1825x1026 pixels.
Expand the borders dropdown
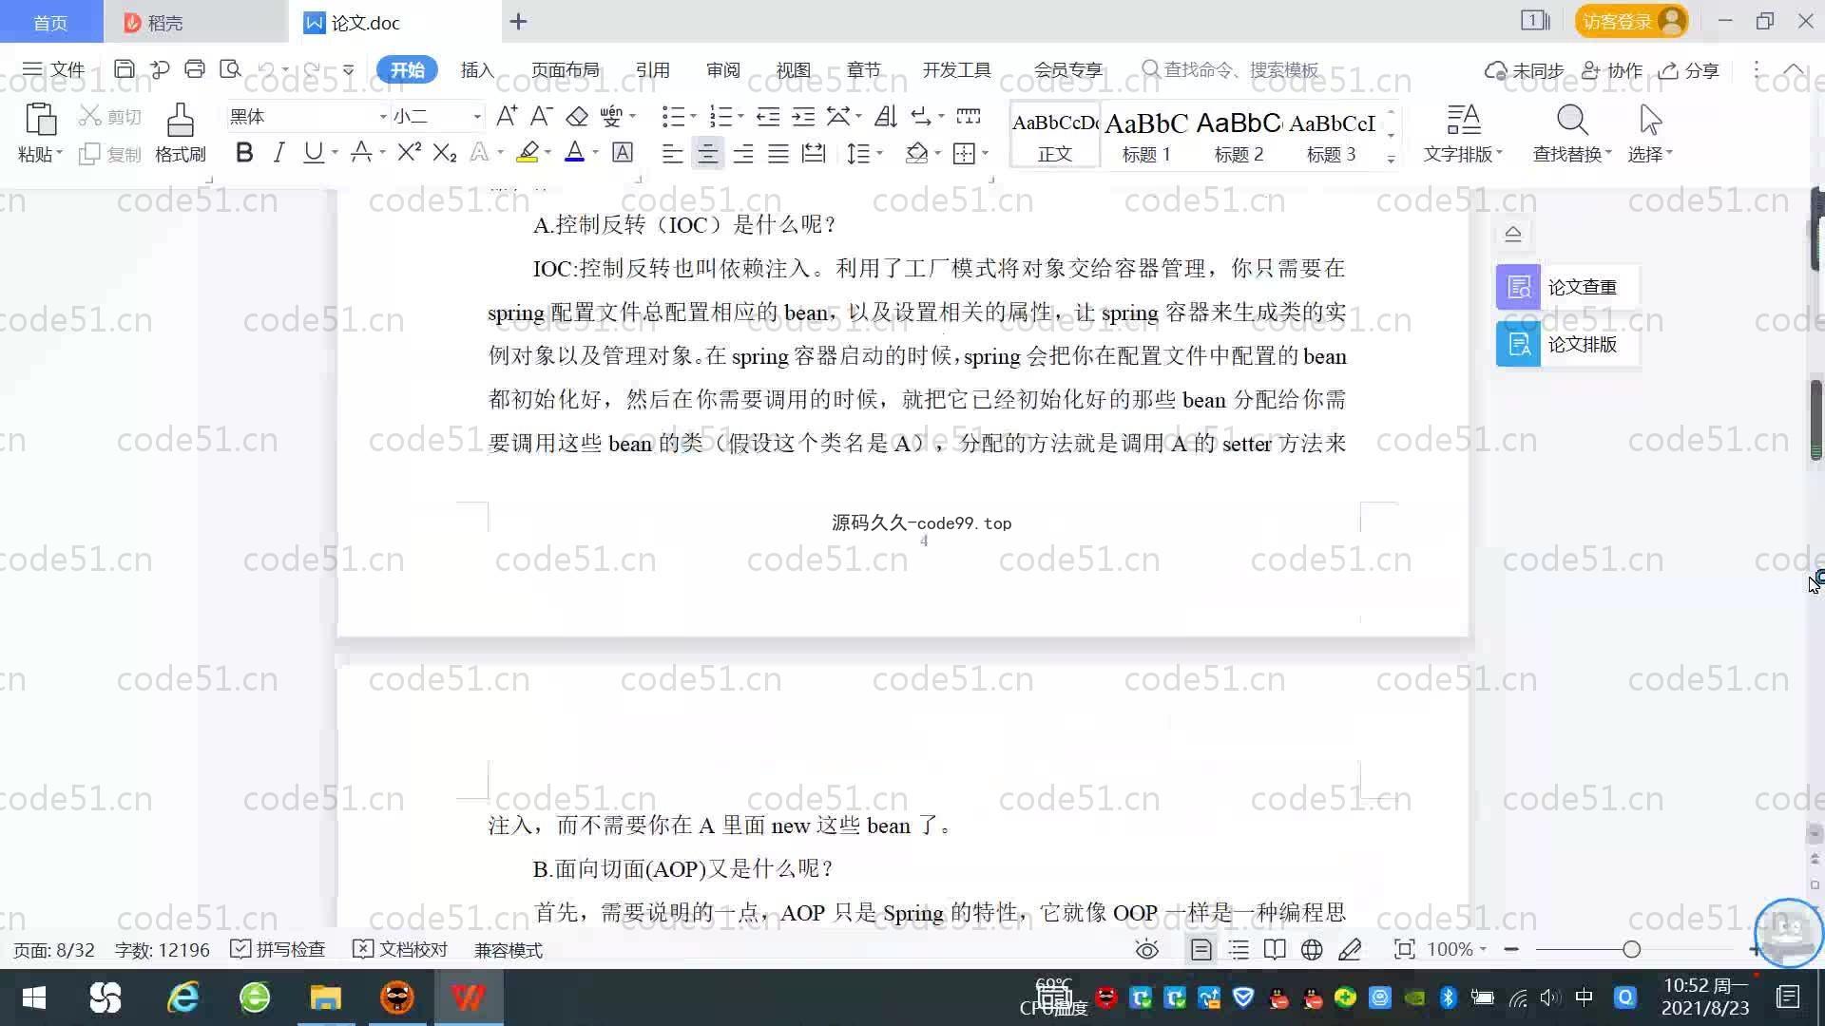[985, 153]
